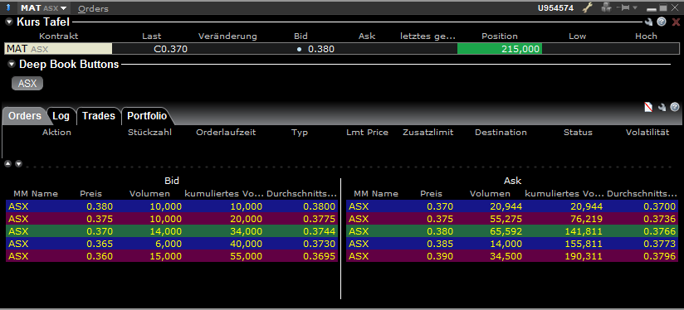684x310 pixels.
Task: Click MM Name header in Bid book
Action: 36,194
